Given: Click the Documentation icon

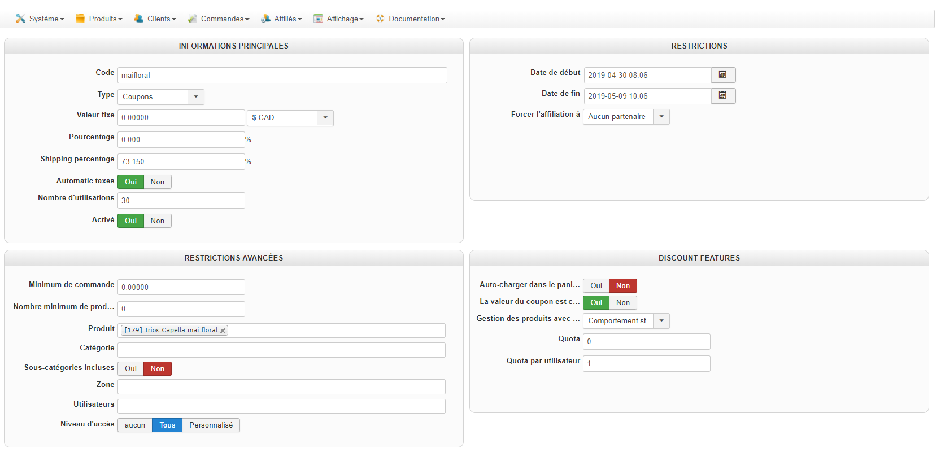Looking at the screenshot, I should [380, 19].
